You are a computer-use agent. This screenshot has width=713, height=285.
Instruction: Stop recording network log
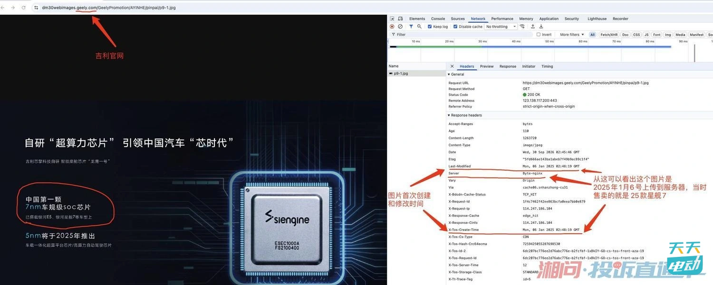(392, 27)
